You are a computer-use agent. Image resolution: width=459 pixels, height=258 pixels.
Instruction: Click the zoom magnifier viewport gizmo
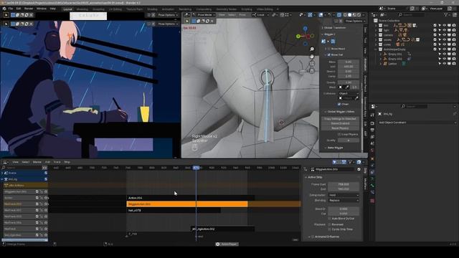(x=312, y=49)
